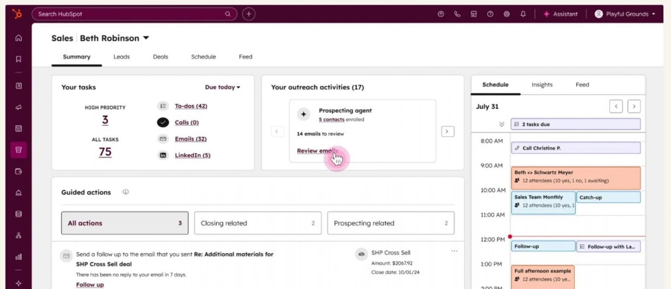Open the Data management database icon in sidebar

coord(18,214)
